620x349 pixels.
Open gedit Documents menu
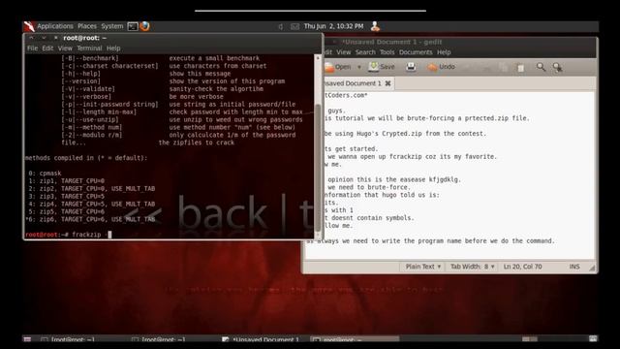[416, 52]
